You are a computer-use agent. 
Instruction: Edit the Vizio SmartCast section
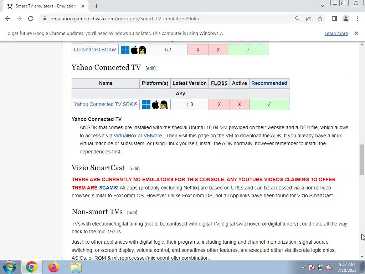tap(134, 168)
